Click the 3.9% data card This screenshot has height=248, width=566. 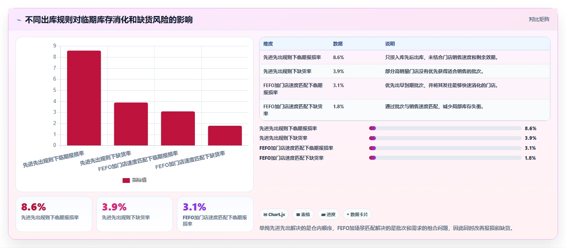(135, 214)
